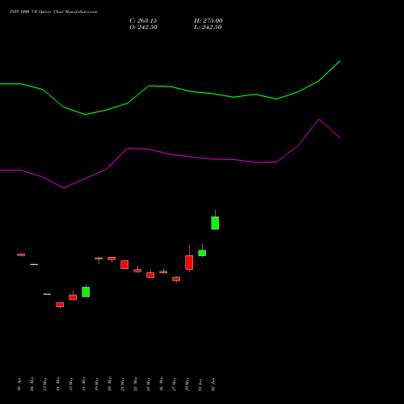This screenshot has width=404, height=404.
Task: Select the 15 May date axis label
Action: point(70,384)
